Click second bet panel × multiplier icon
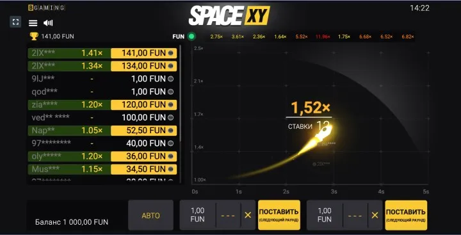The width and height of the screenshot is (461, 235). 375,215
